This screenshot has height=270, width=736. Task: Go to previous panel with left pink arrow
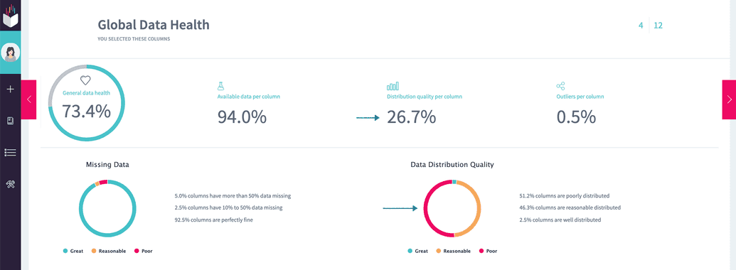pyautogui.click(x=28, y=99)
